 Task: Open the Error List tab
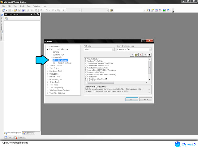click(x=20, y=137)
